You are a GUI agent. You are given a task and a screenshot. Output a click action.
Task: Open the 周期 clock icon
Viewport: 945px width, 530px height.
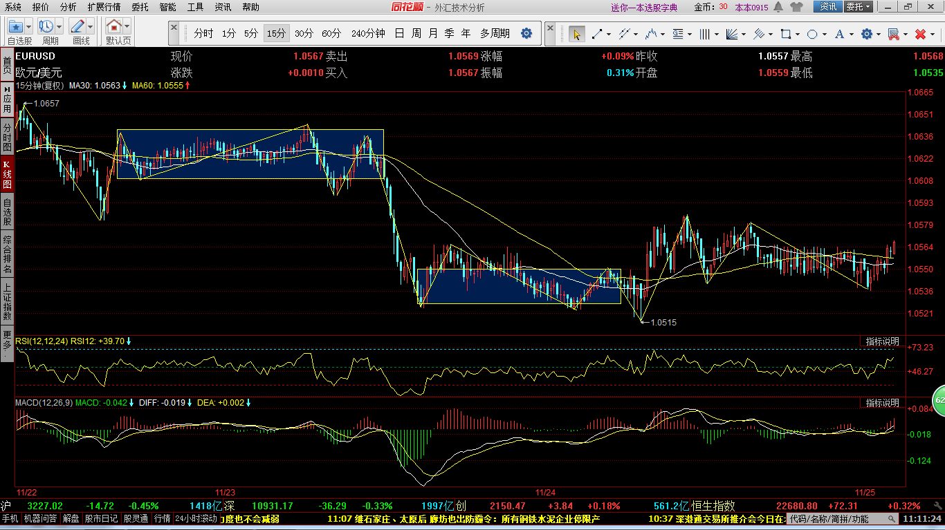pos(47,27)
